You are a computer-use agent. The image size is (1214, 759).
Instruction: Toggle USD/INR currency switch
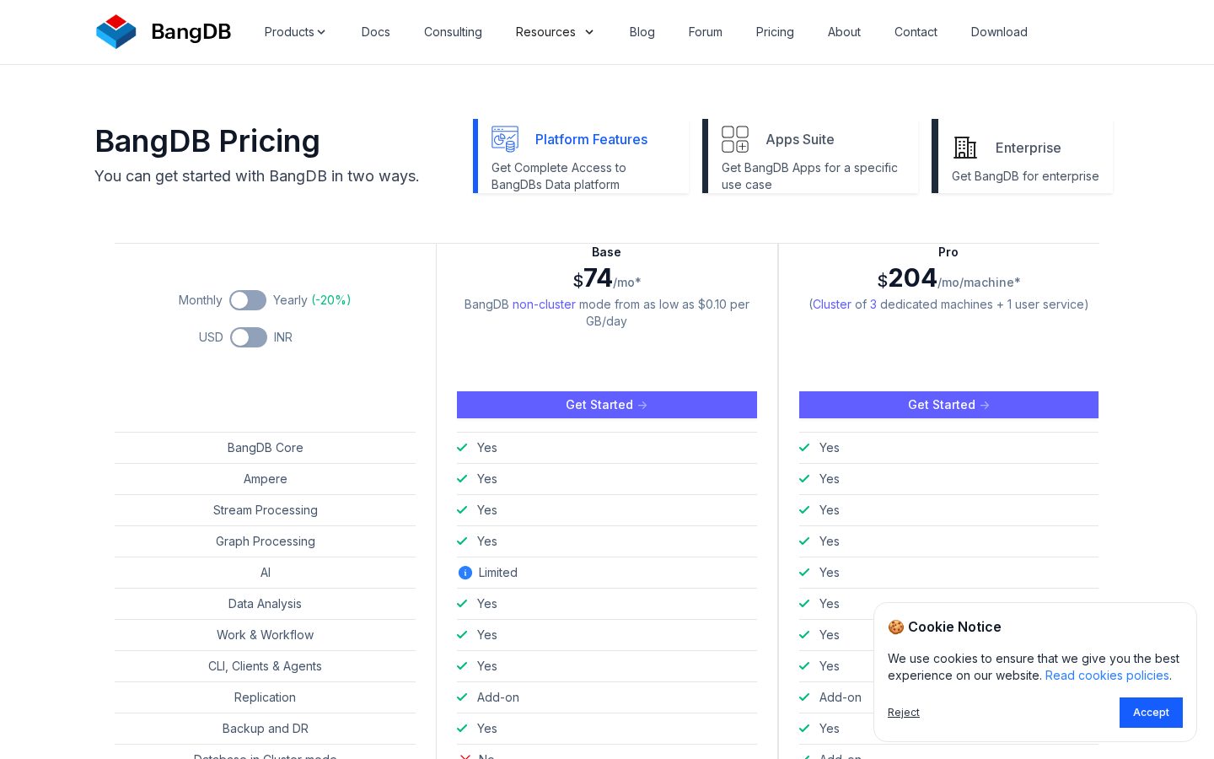pos(249,337)
